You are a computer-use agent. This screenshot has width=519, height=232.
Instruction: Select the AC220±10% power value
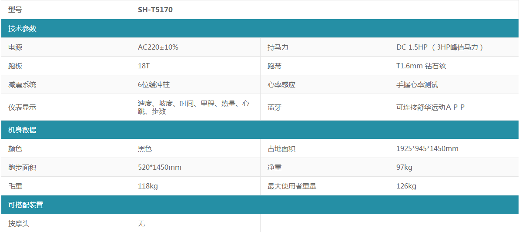[x=158, y=47]
